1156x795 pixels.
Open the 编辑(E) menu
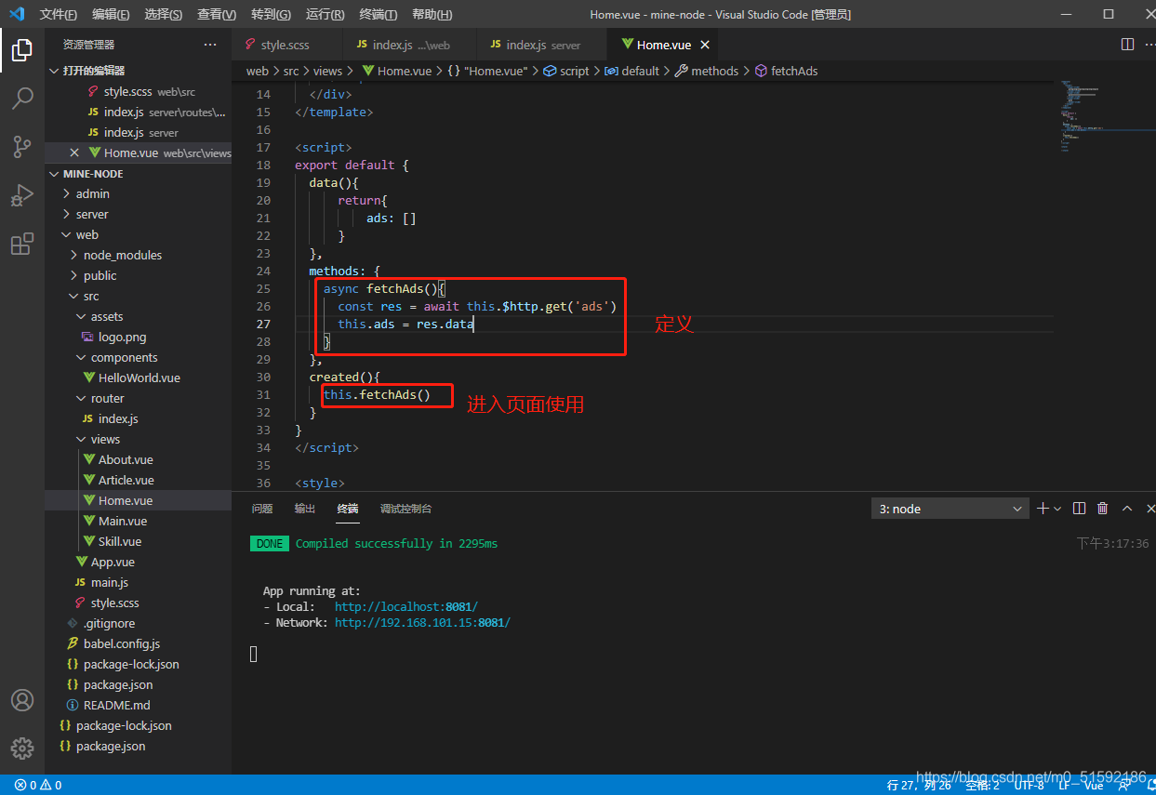click(x=112, y=14)
